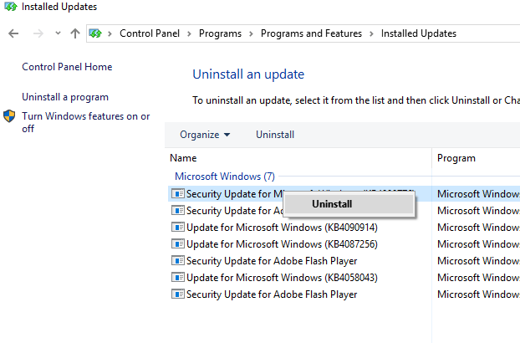Click the up-one-level arrow icon
This screenshot has height=343, width=520.
pos(75,33)
